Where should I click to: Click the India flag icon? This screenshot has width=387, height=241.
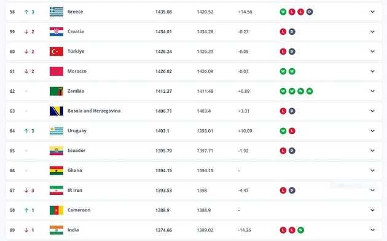57,230
